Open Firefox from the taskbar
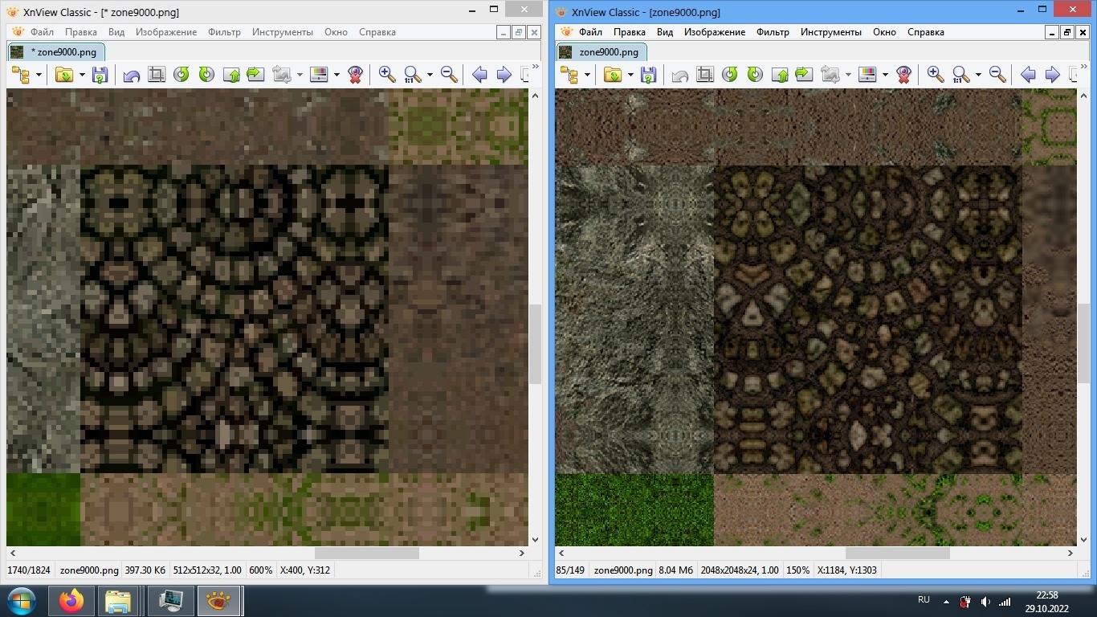The image size is (1097, 617). point(71,601)
